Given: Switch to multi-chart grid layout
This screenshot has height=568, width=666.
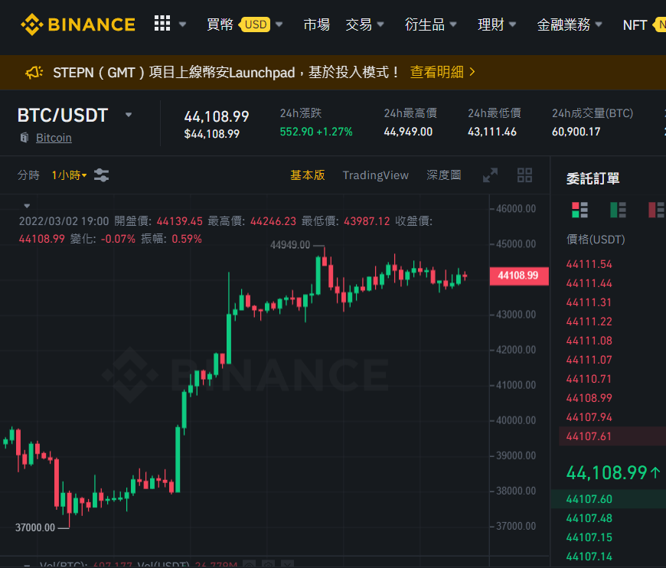Looking at the screenshot, I should 524,175.
